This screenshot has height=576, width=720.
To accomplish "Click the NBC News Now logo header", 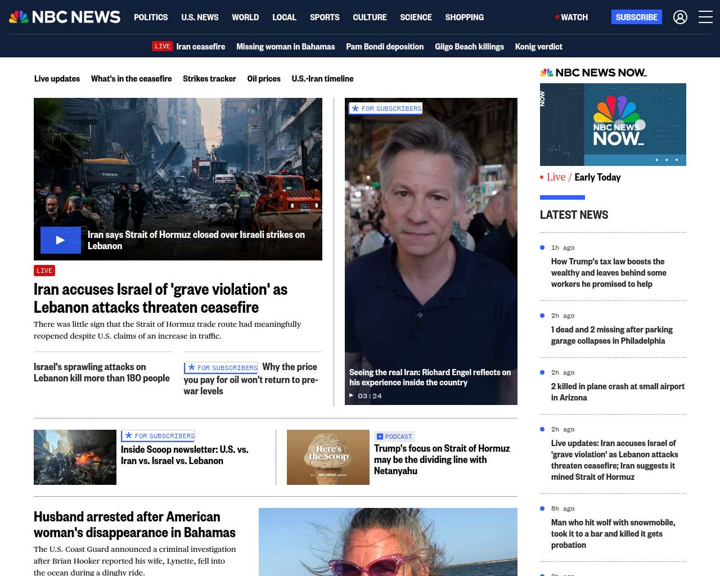I will click(x=593, y=73).
